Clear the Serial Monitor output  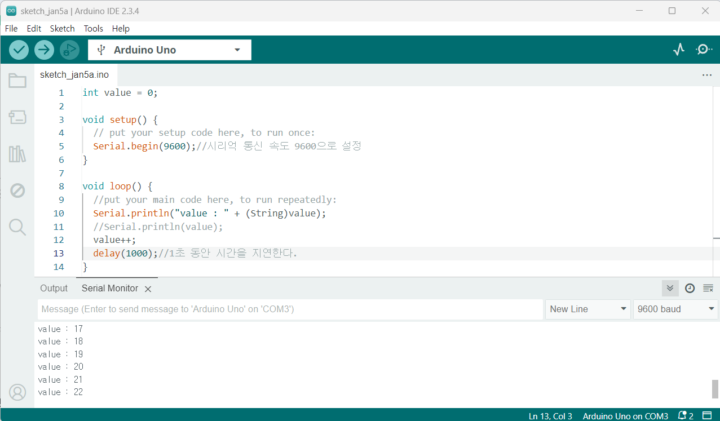pos(708,288)
